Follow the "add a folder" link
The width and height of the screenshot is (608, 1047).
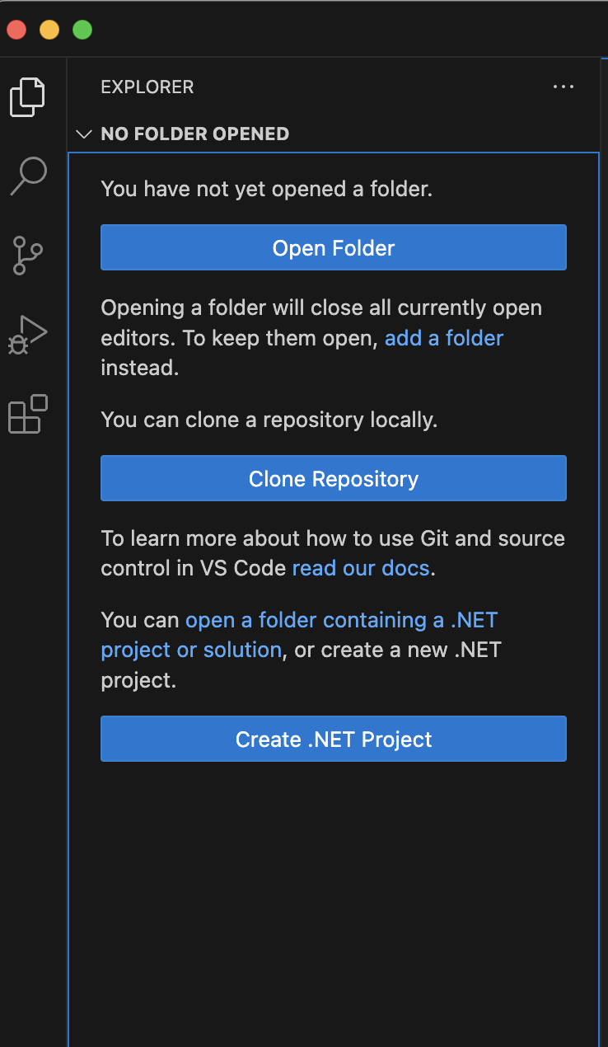point(444,338)
